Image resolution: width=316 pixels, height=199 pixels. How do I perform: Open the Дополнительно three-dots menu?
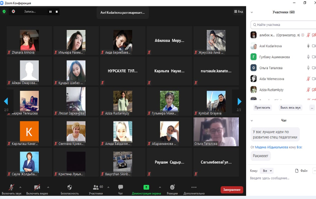pos(194,187)
